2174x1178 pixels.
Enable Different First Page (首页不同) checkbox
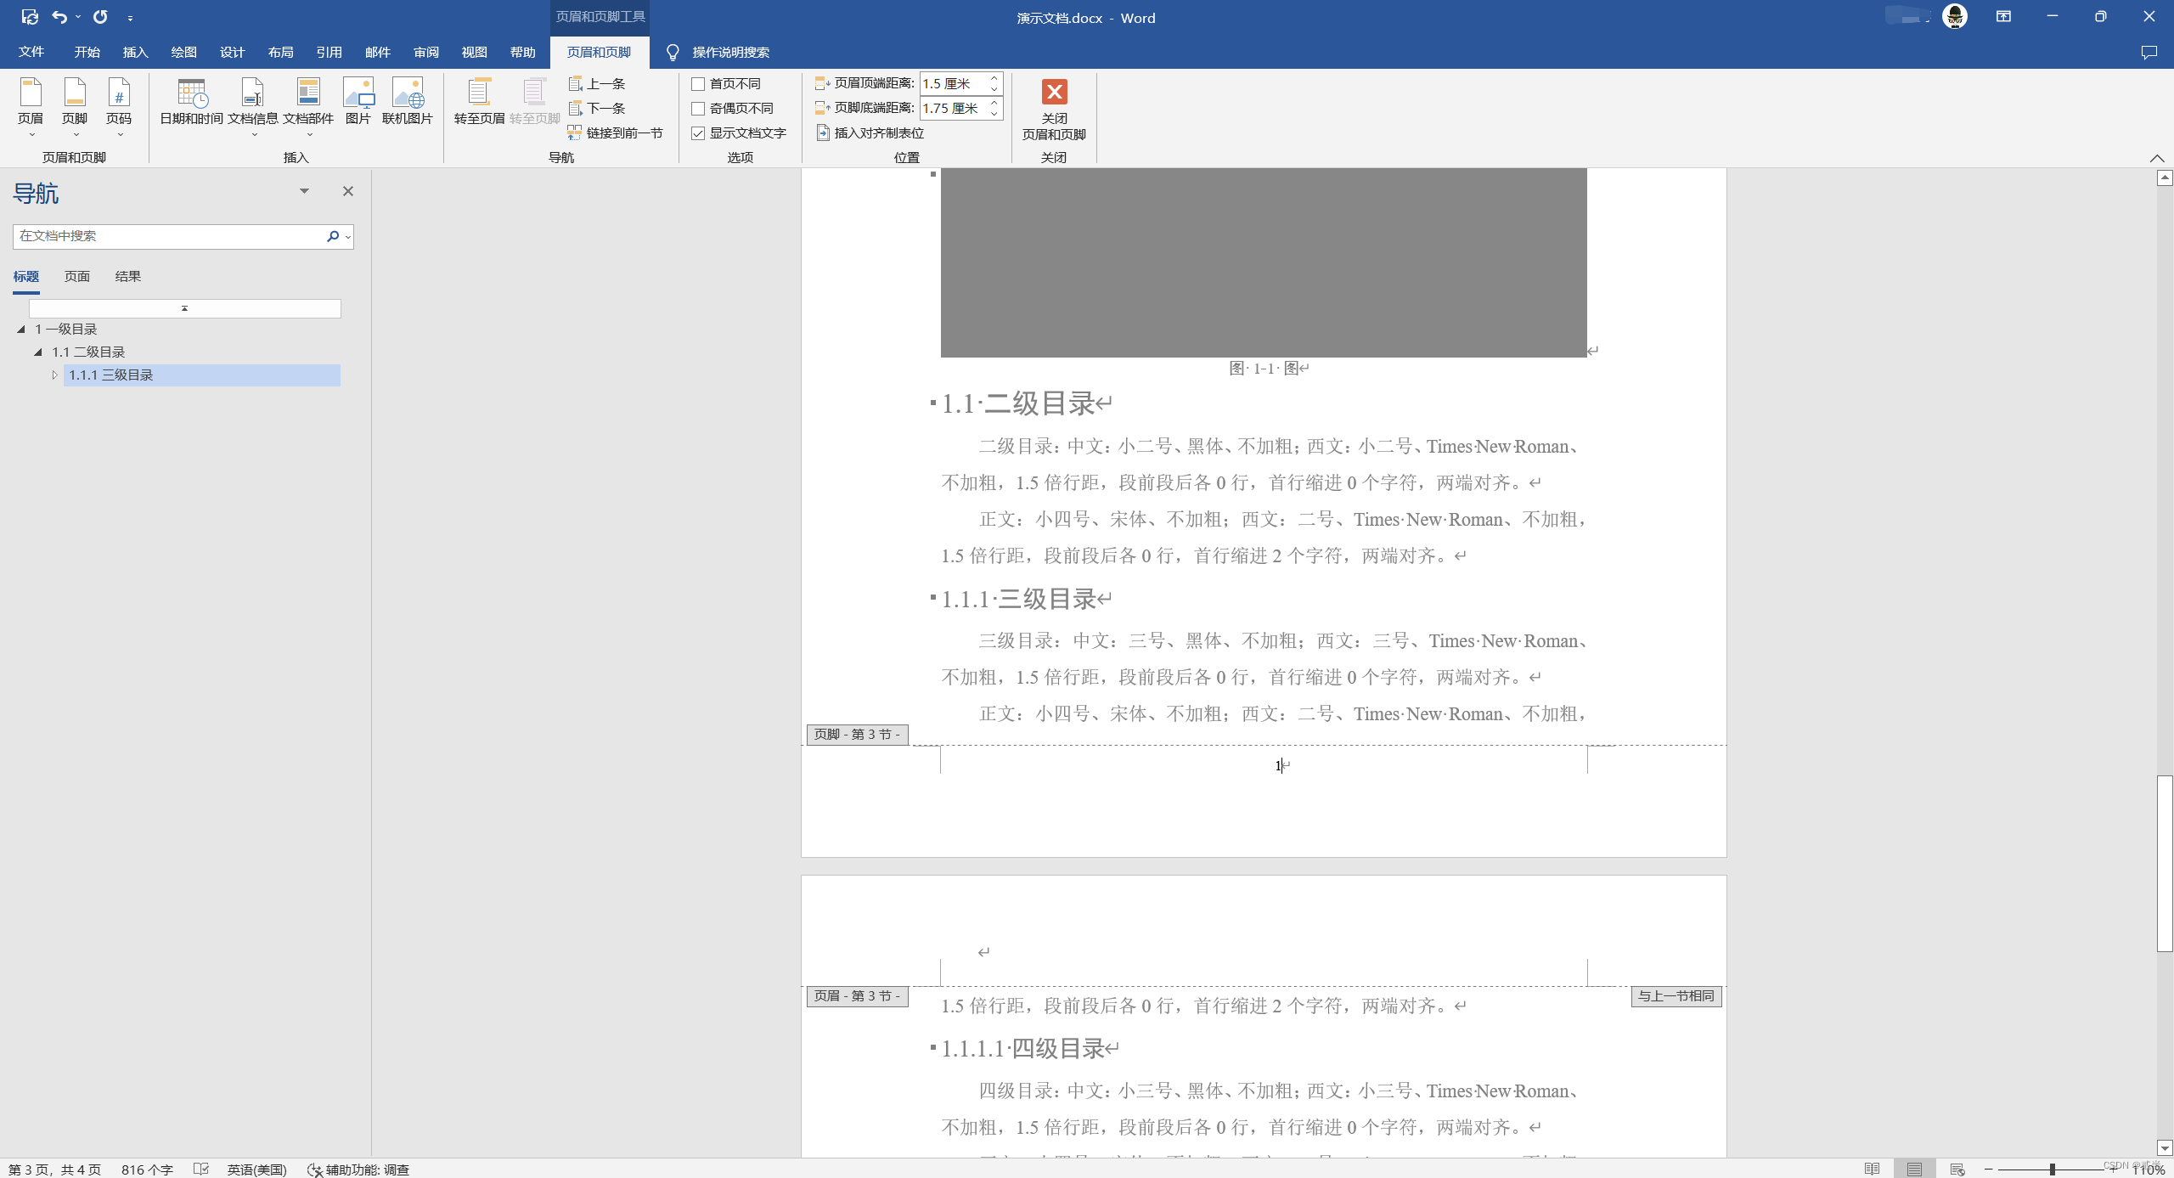click(698, 83)
